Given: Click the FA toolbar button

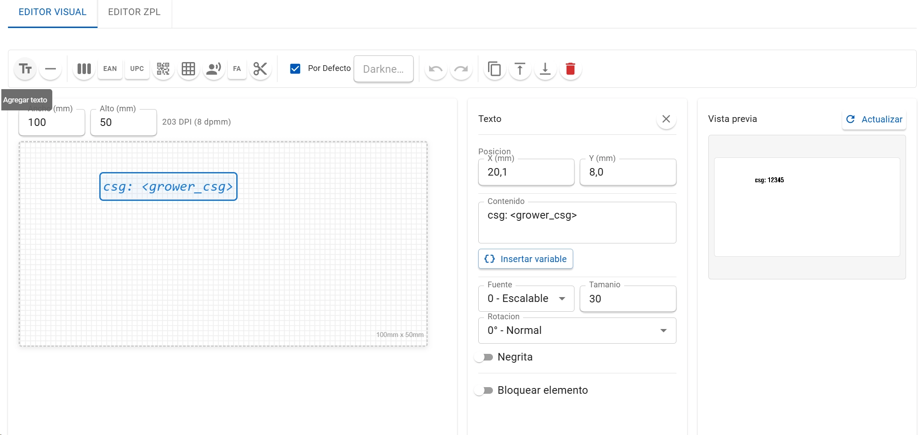Looking at the screenshot, I should (x=237, y=69).
